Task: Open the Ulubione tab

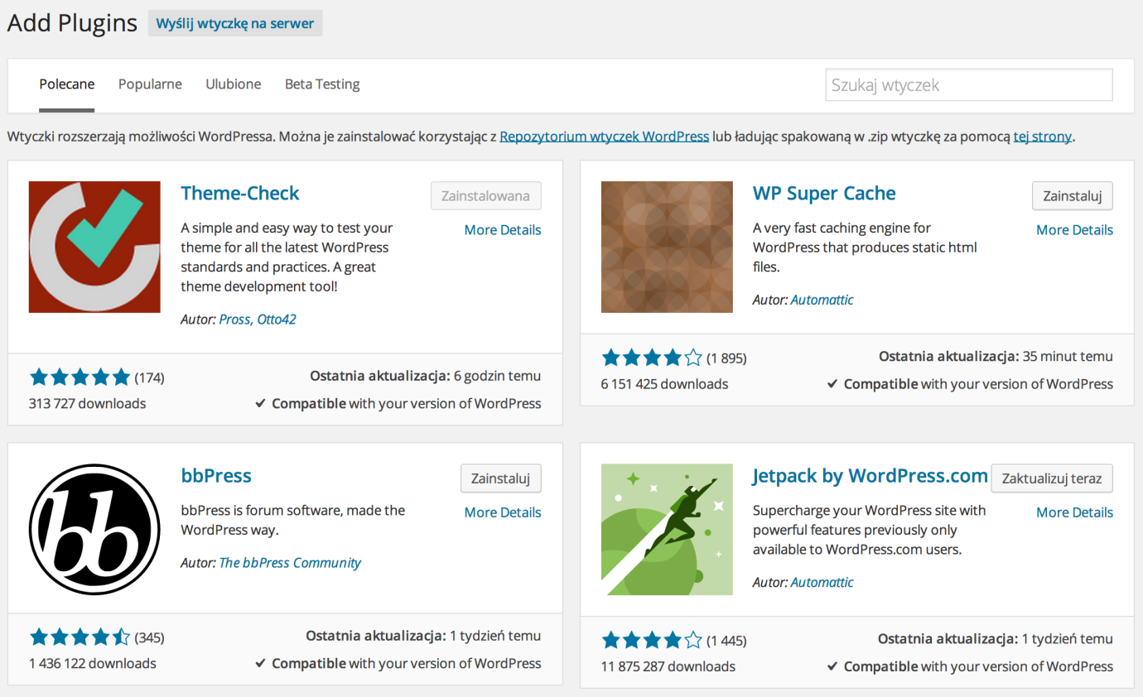Action: (234, 84)
